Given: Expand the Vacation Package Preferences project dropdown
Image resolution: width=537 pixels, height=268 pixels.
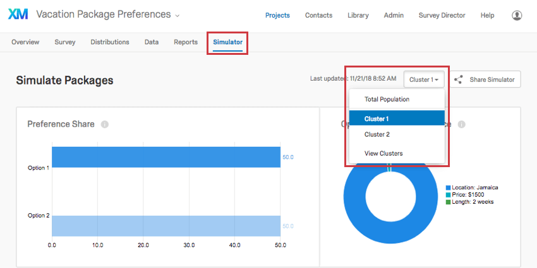Looking at the screenshot, I should (x=178, y=15).
